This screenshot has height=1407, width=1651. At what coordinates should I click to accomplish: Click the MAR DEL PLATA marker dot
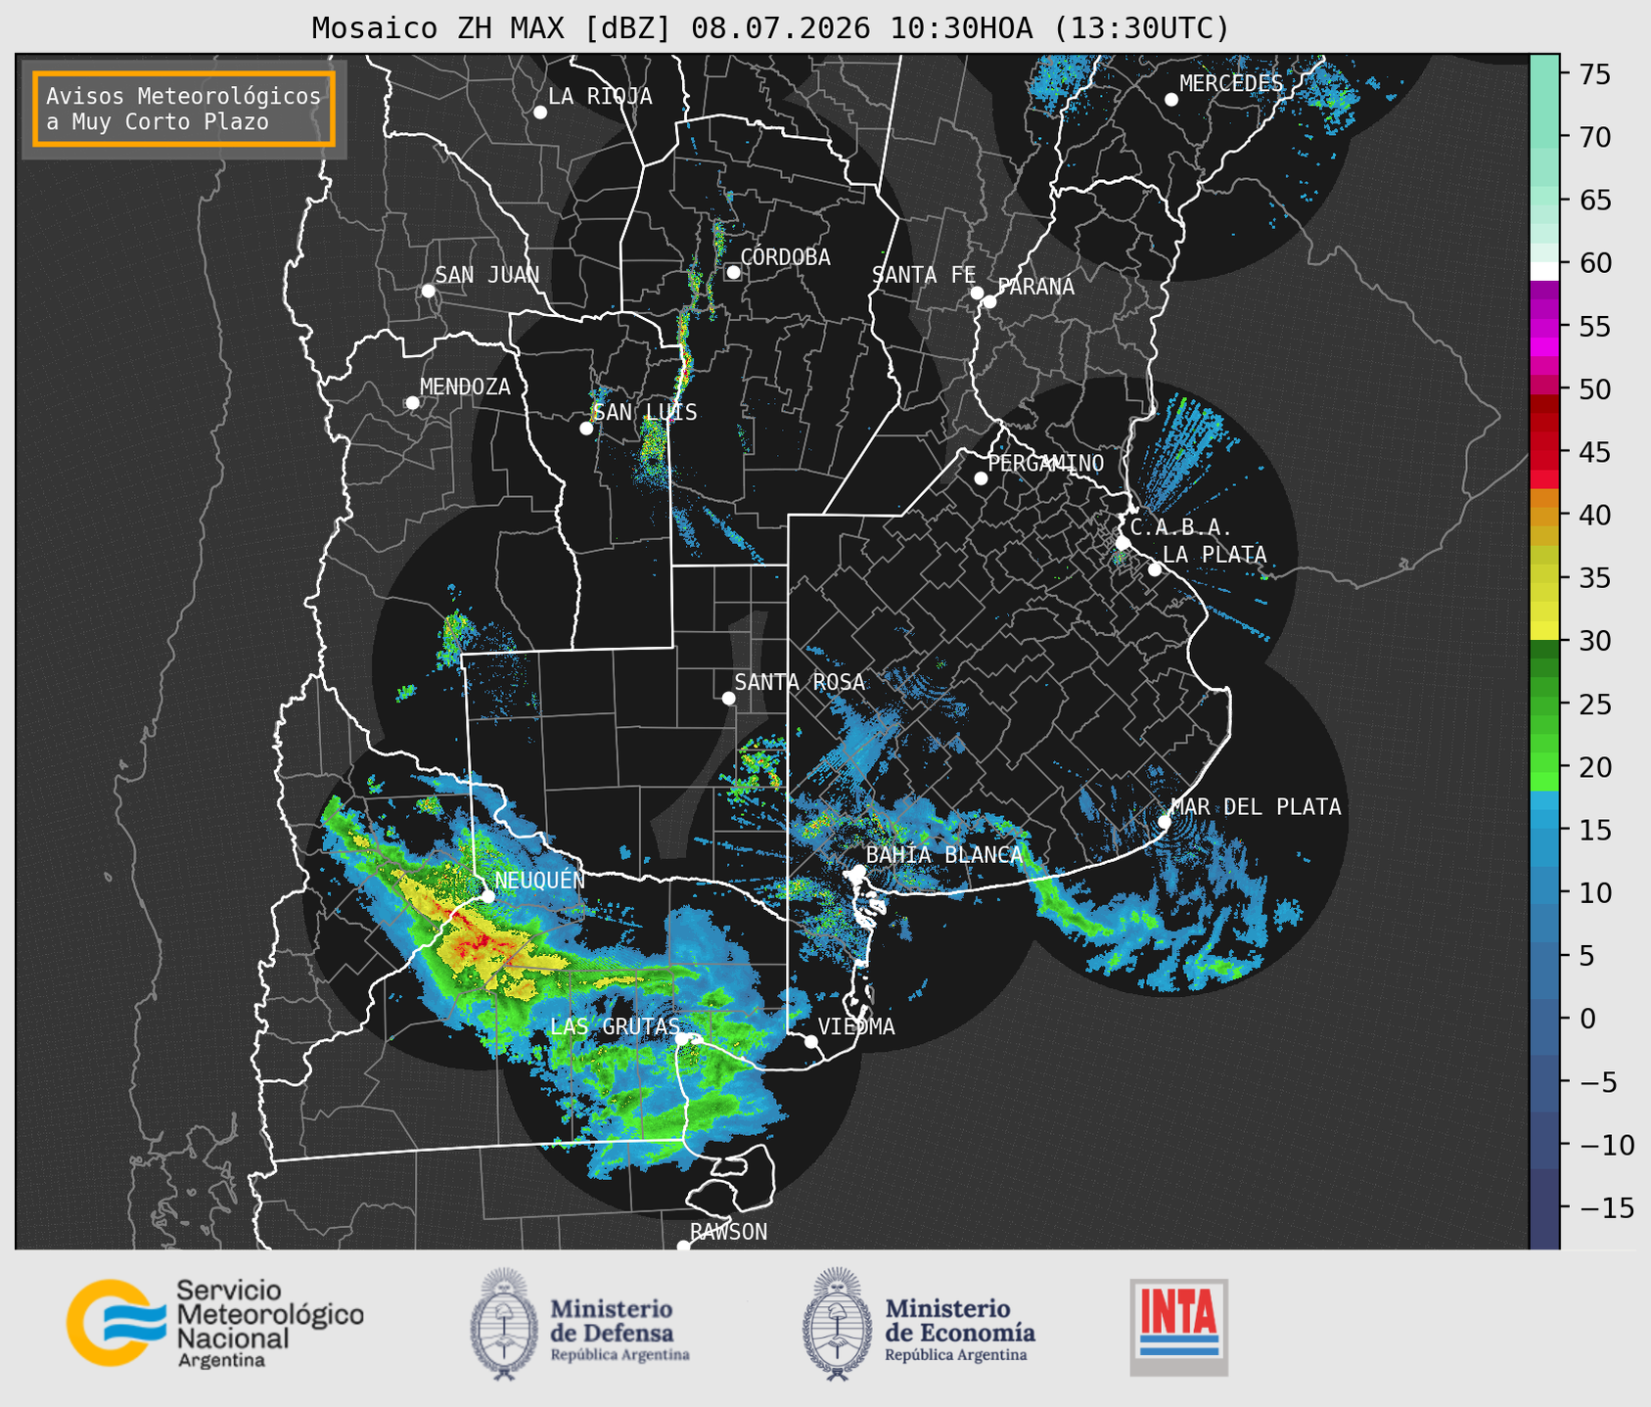(1165, 821)
